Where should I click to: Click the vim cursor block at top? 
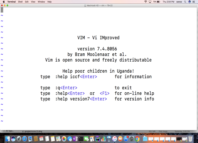[x=2, y=10]
